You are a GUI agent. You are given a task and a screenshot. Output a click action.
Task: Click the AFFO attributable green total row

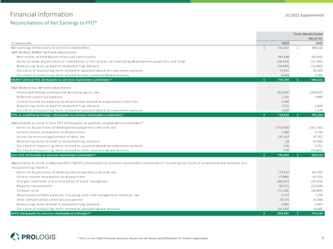167,213
